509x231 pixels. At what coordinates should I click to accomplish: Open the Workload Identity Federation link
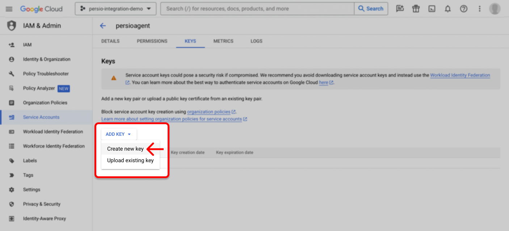tap(460, 75)
